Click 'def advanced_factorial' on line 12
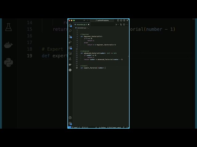Viewport: 197px width, 147px height. click(x=90, y=53)
